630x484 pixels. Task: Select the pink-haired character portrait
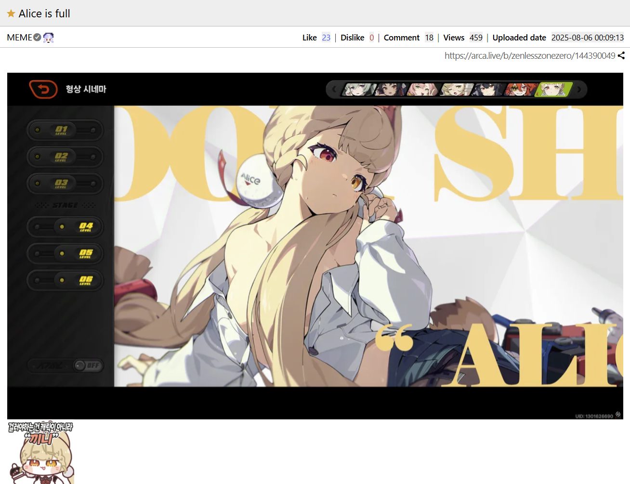[x=423, y=89]
